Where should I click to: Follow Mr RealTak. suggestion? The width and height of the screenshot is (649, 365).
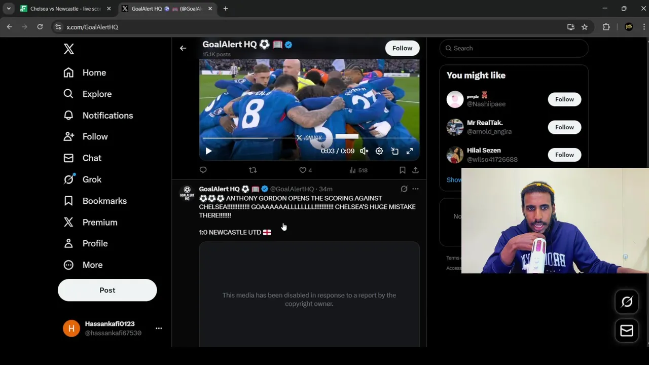(x=564, y=127)
